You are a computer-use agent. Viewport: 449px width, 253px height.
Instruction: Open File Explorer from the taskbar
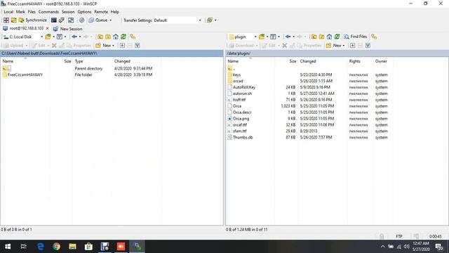pyautogui.click(x=72, y=246)
